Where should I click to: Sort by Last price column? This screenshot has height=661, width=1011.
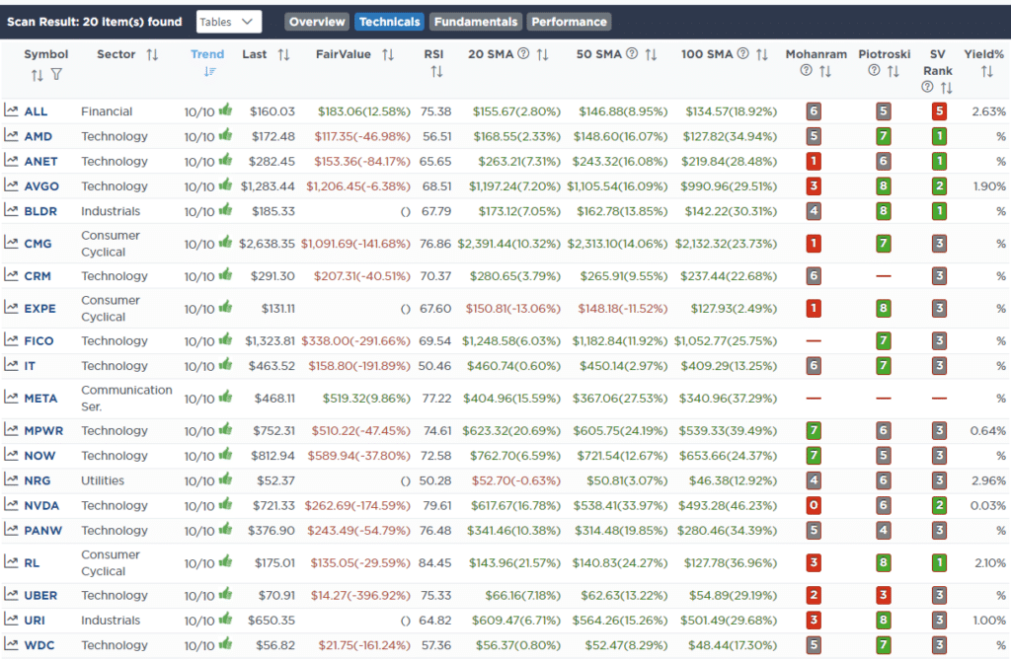coord(283,55)
